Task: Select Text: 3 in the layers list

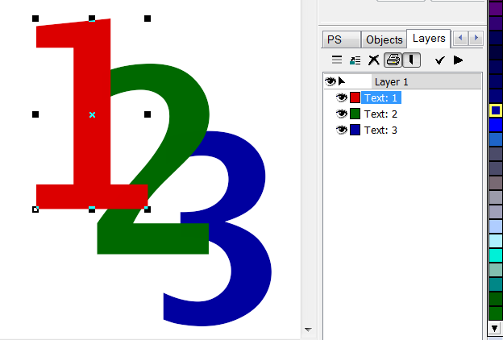Action: coord(380,130)
